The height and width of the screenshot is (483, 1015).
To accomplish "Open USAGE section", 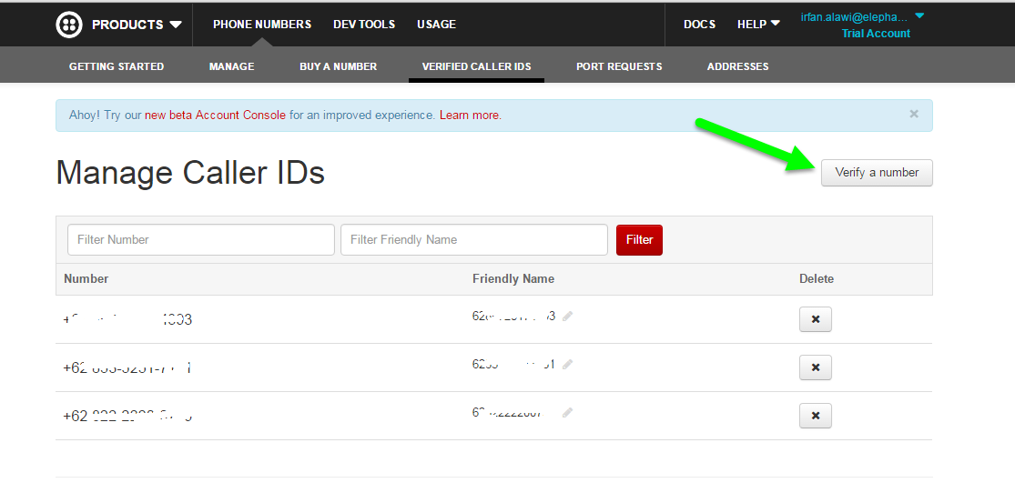I will [436, 25].
